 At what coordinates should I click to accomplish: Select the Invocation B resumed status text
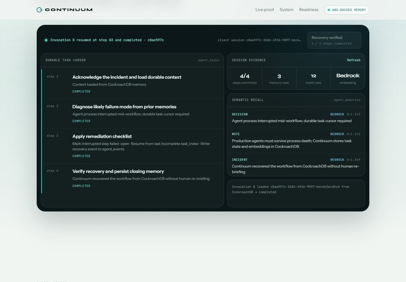(107, 40)
